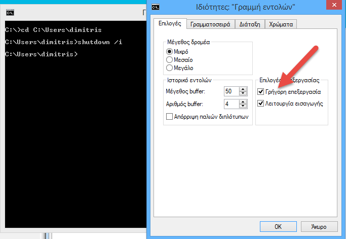Select the Μεγάλο cursor size option
This screenshot has height=239, width=346.
[170, 67]
